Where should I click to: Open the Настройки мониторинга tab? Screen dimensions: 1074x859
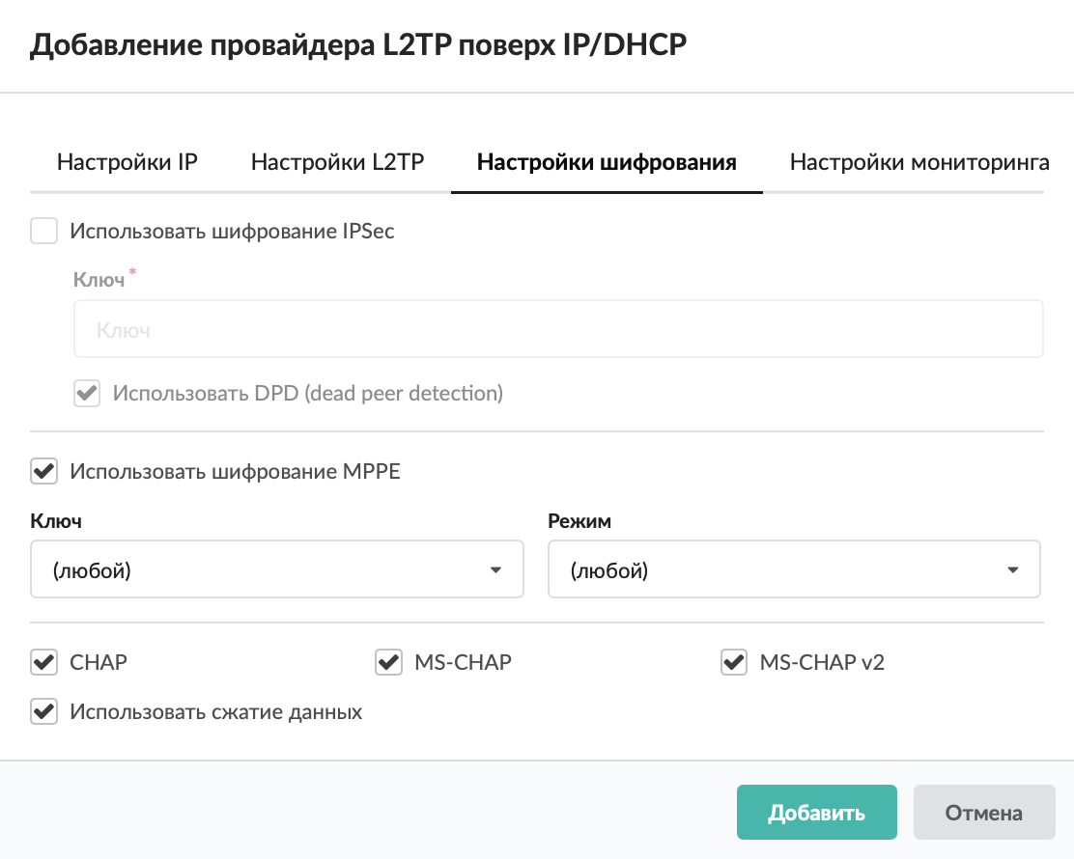(919, 162)
